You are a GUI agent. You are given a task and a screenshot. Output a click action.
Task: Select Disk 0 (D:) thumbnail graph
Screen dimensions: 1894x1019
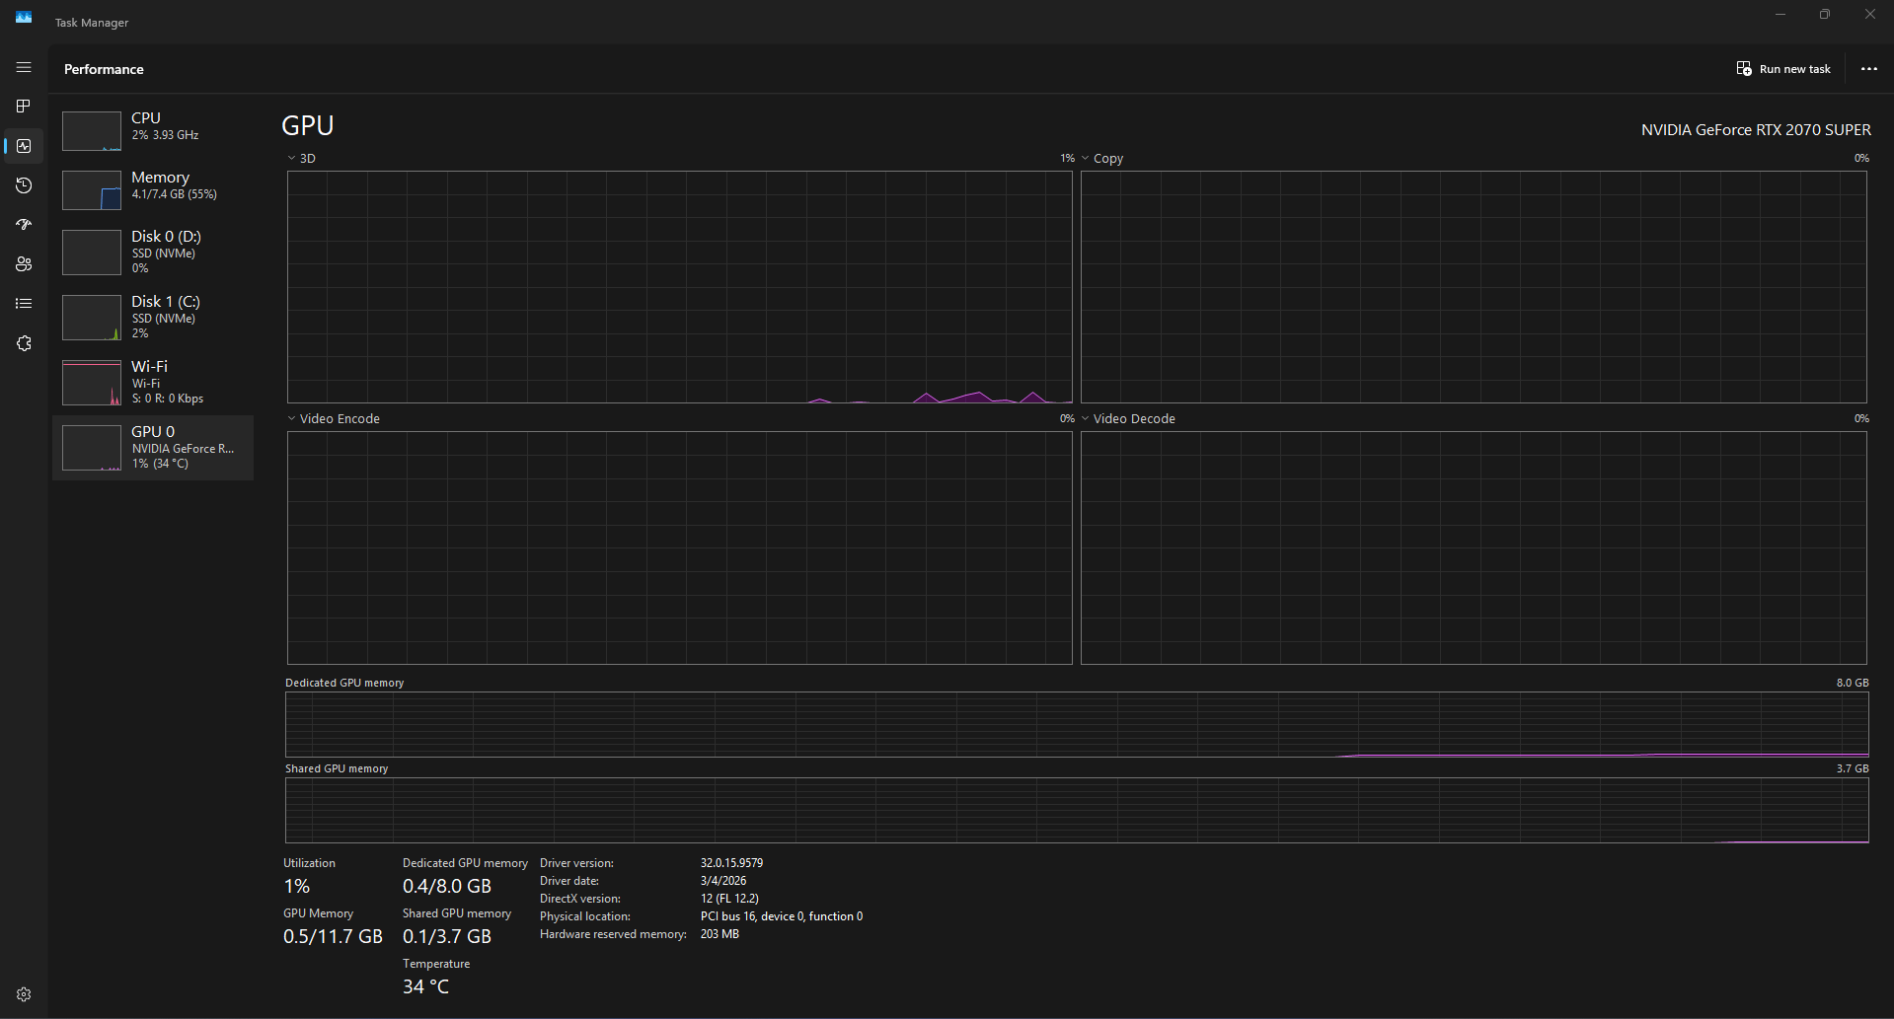92,253
